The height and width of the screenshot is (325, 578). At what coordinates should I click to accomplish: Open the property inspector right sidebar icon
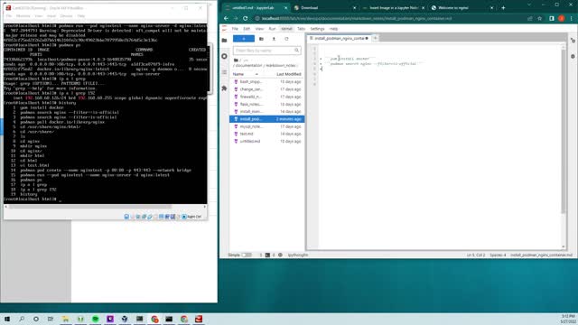pyautogui.click(x=573, y=40)
